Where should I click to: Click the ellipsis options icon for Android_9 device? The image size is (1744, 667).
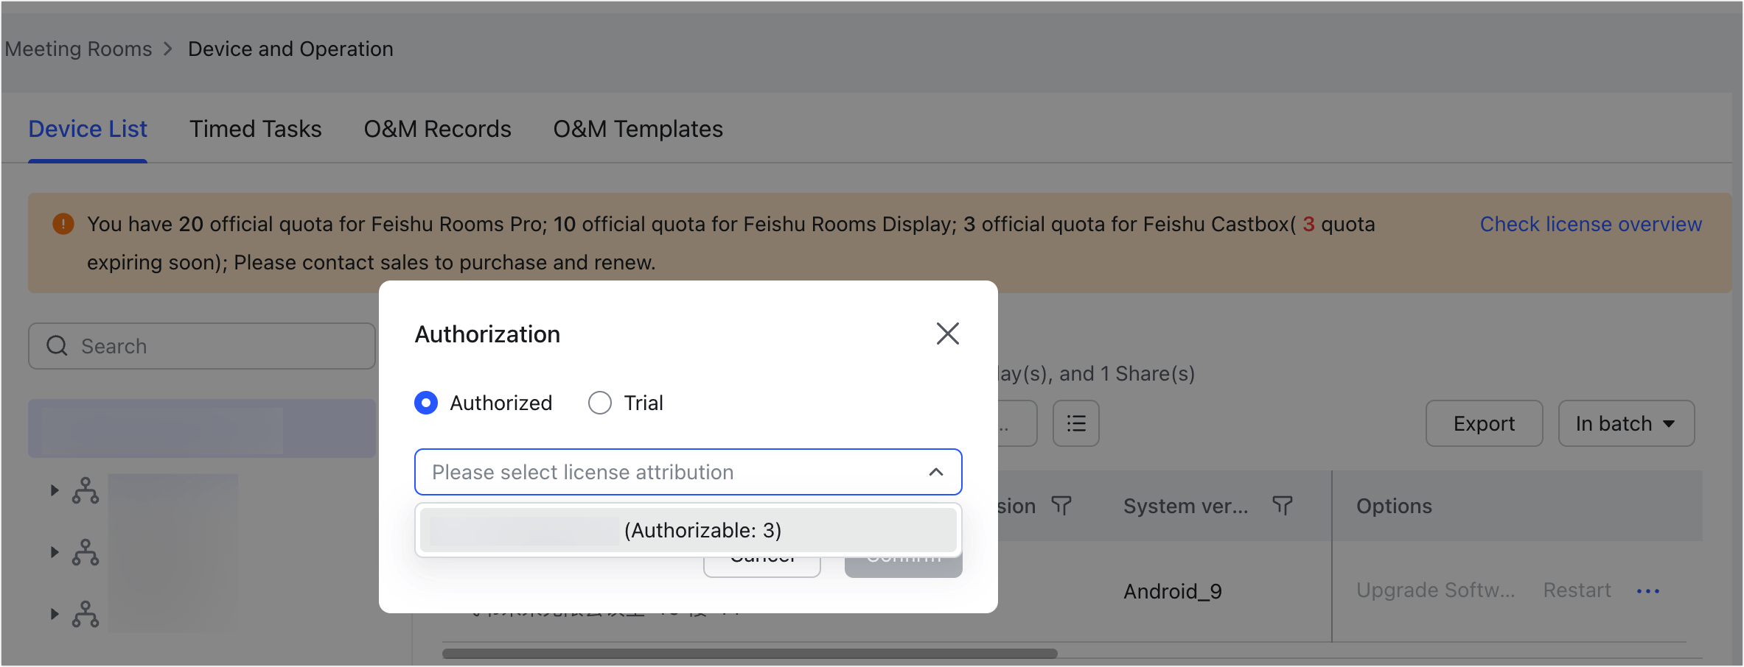click(1649, 590)
